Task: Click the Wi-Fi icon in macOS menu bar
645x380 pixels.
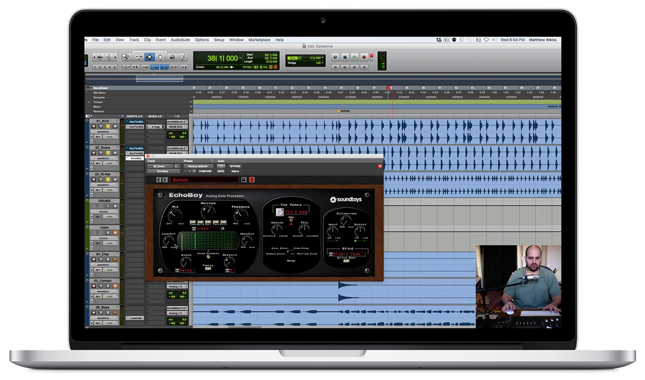Action: click(486, 40)
